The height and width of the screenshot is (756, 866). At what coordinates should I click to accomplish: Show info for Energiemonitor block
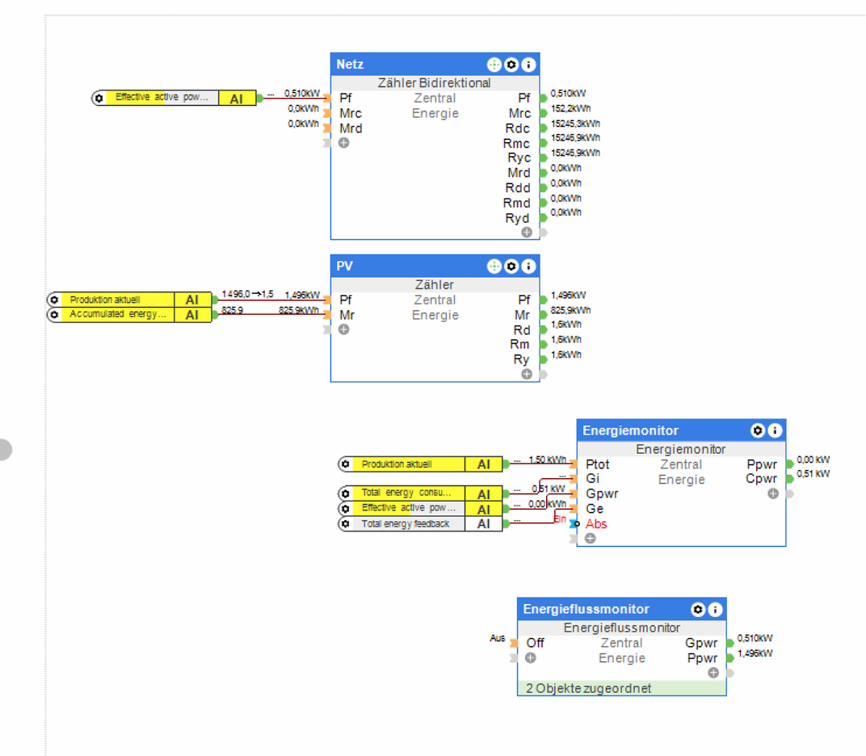(775, 430)
